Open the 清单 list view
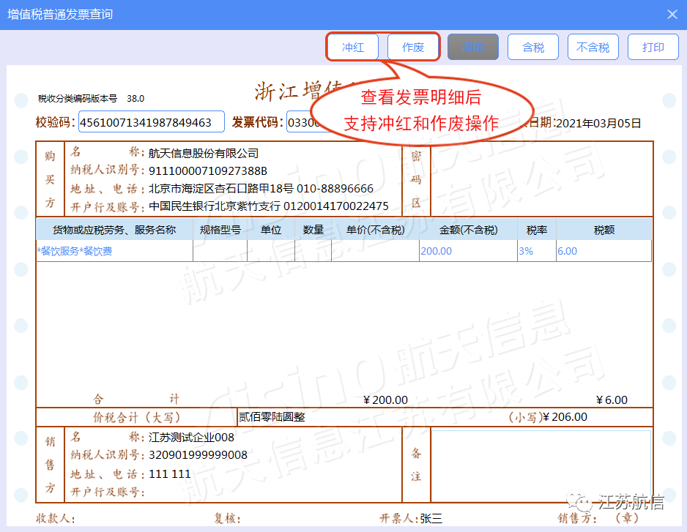 [472, 47]
